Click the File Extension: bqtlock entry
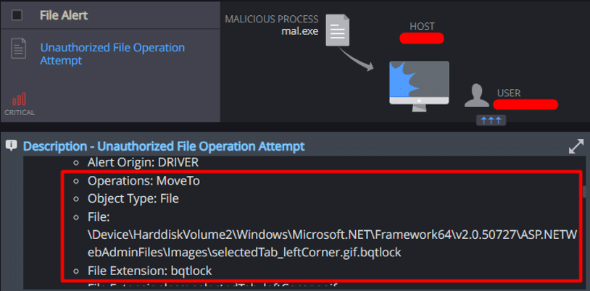The height and width of the screenshot is (291, 590). tap(149, 269)
